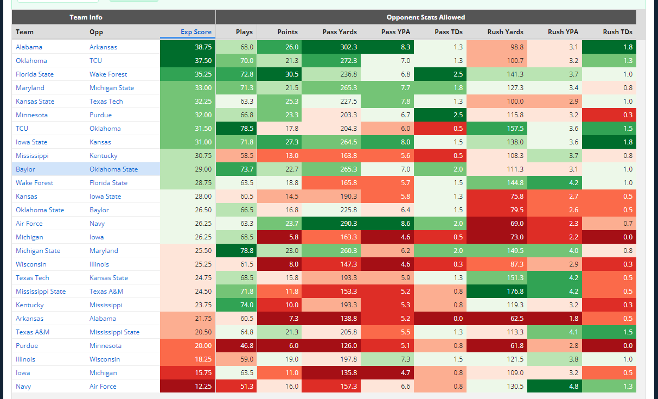The width and height of the screenshot is (658, 399).
Task: Select Pass Yards 302.3 in Alabama row
Action: pyautogui.click(x=330, y=47)
